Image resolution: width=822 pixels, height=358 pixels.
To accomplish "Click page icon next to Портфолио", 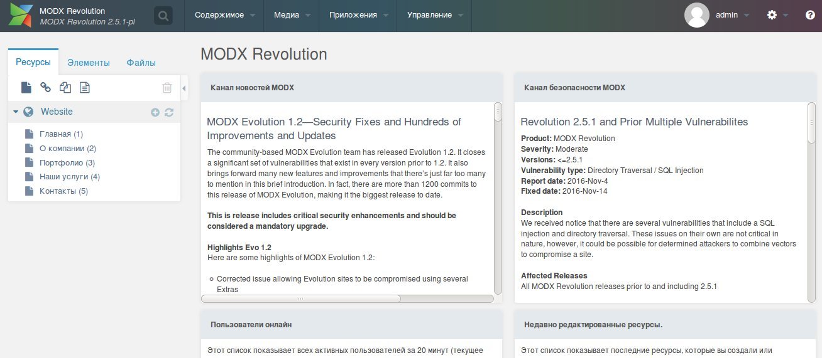I will (x=28, y=162).
